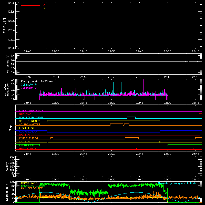Click the Pointing axis title
This screenshot has width=205, height=205.
point(4,26)
